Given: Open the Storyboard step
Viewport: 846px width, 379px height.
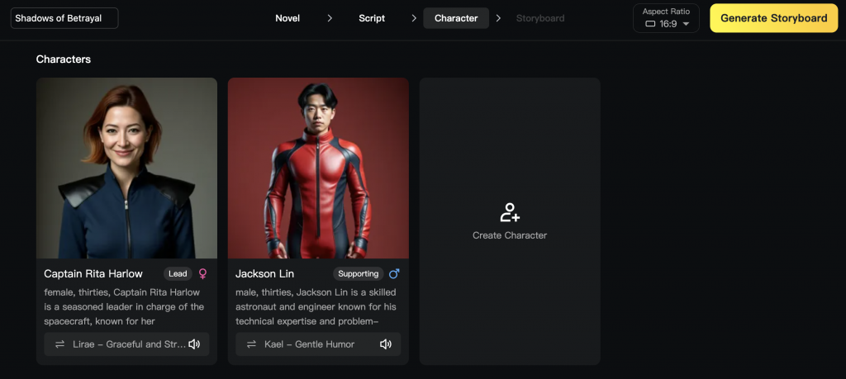Looking at the screenshot, I should point(540,18).
